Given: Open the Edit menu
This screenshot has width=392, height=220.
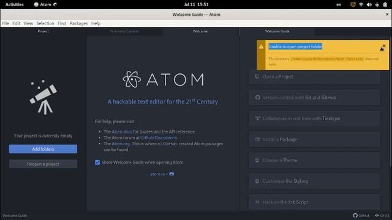Looking at the screenshot, I should coord(17,23).
